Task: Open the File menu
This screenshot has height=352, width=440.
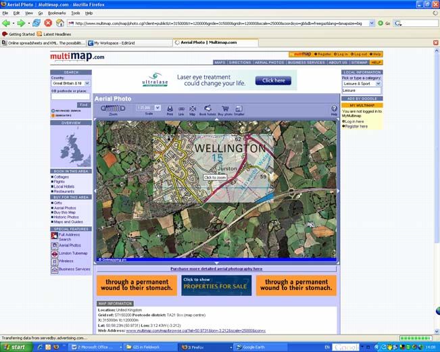Action: (5, 14)
